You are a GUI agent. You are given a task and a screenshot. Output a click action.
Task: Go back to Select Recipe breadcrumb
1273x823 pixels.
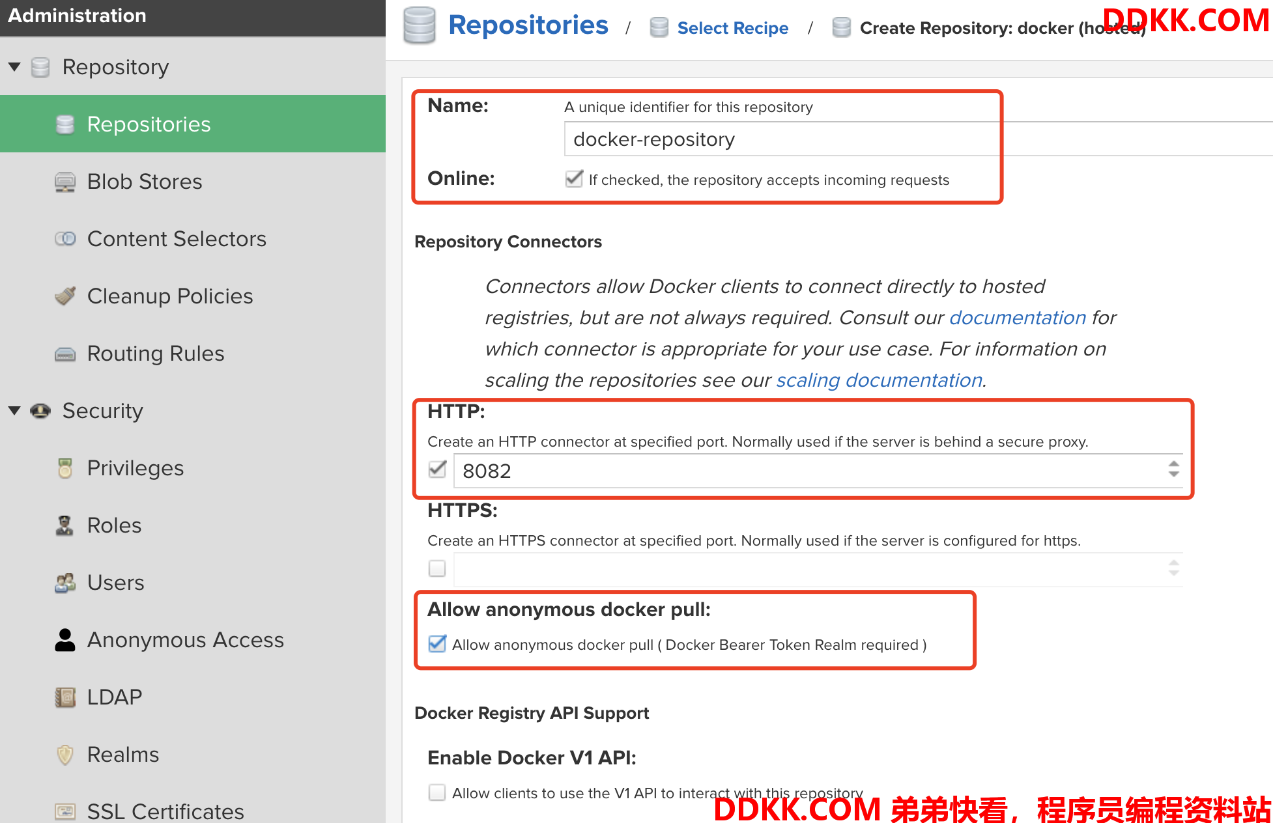tap(733, 28)
